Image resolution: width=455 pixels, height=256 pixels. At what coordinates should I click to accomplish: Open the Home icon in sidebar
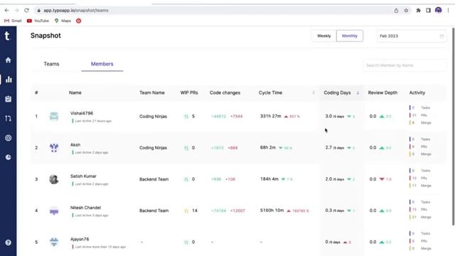pyautogui.click(x=8, y=60)
